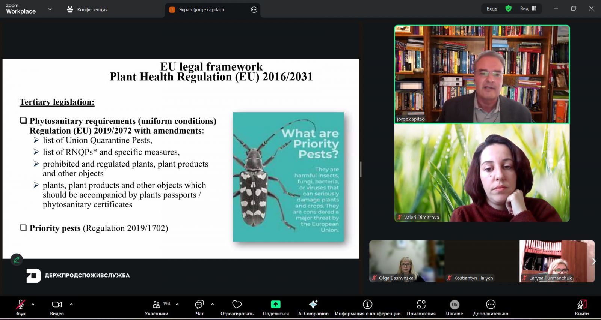Expand audio options arrow beside Звук
The width and height of the screenshot is (601, 320).
pyautogui.click(x=33, y=304)
